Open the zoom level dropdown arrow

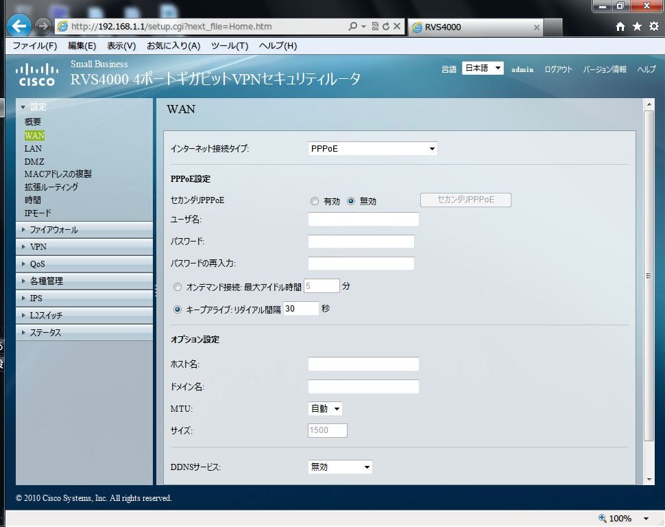[646, 519]
